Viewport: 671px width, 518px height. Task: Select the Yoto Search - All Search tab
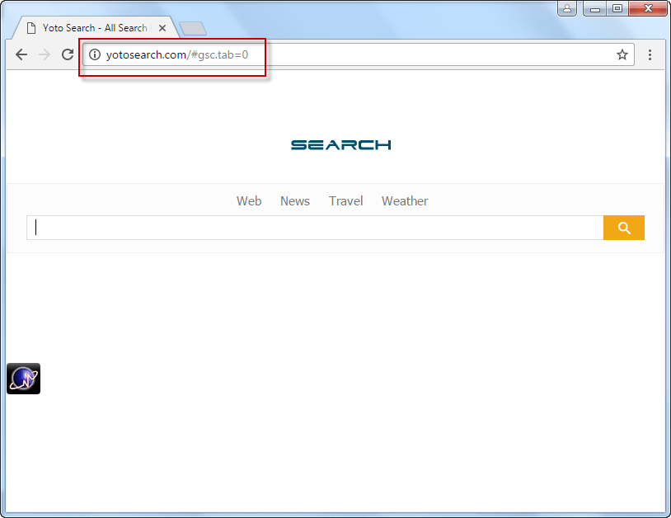click(x=96, y=28)
